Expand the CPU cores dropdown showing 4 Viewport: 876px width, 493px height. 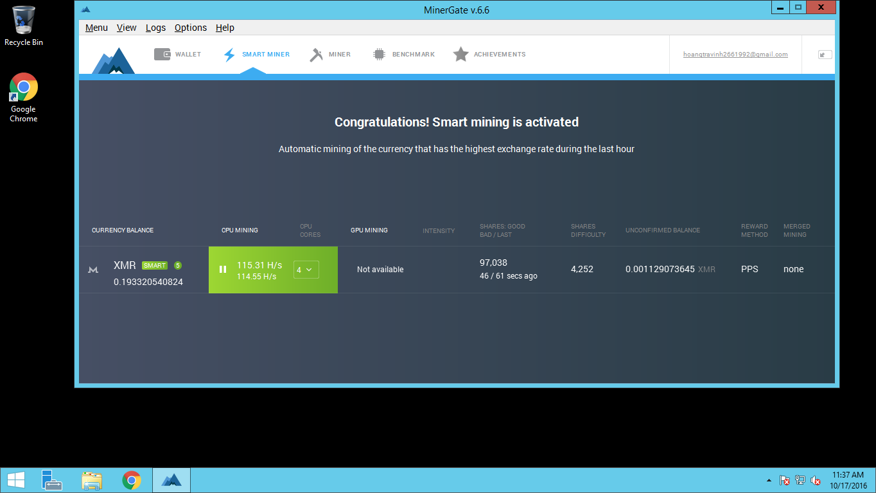click(x=306, y=270)
